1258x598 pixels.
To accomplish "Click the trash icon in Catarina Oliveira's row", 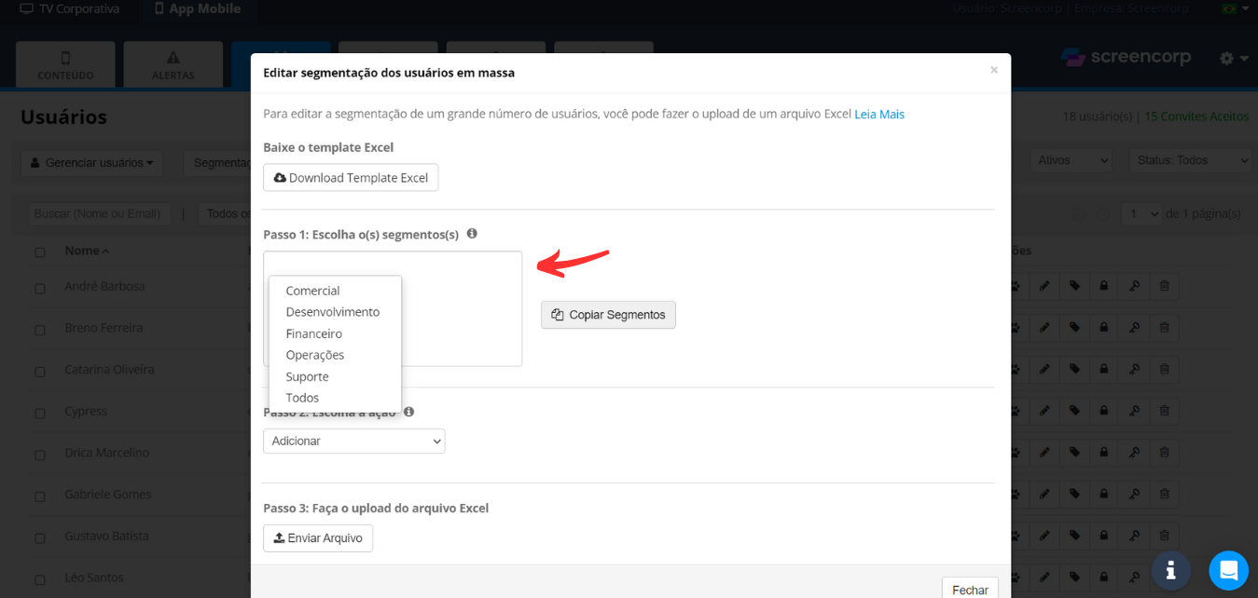I will pyautogui.click(x=1164, y=370).
